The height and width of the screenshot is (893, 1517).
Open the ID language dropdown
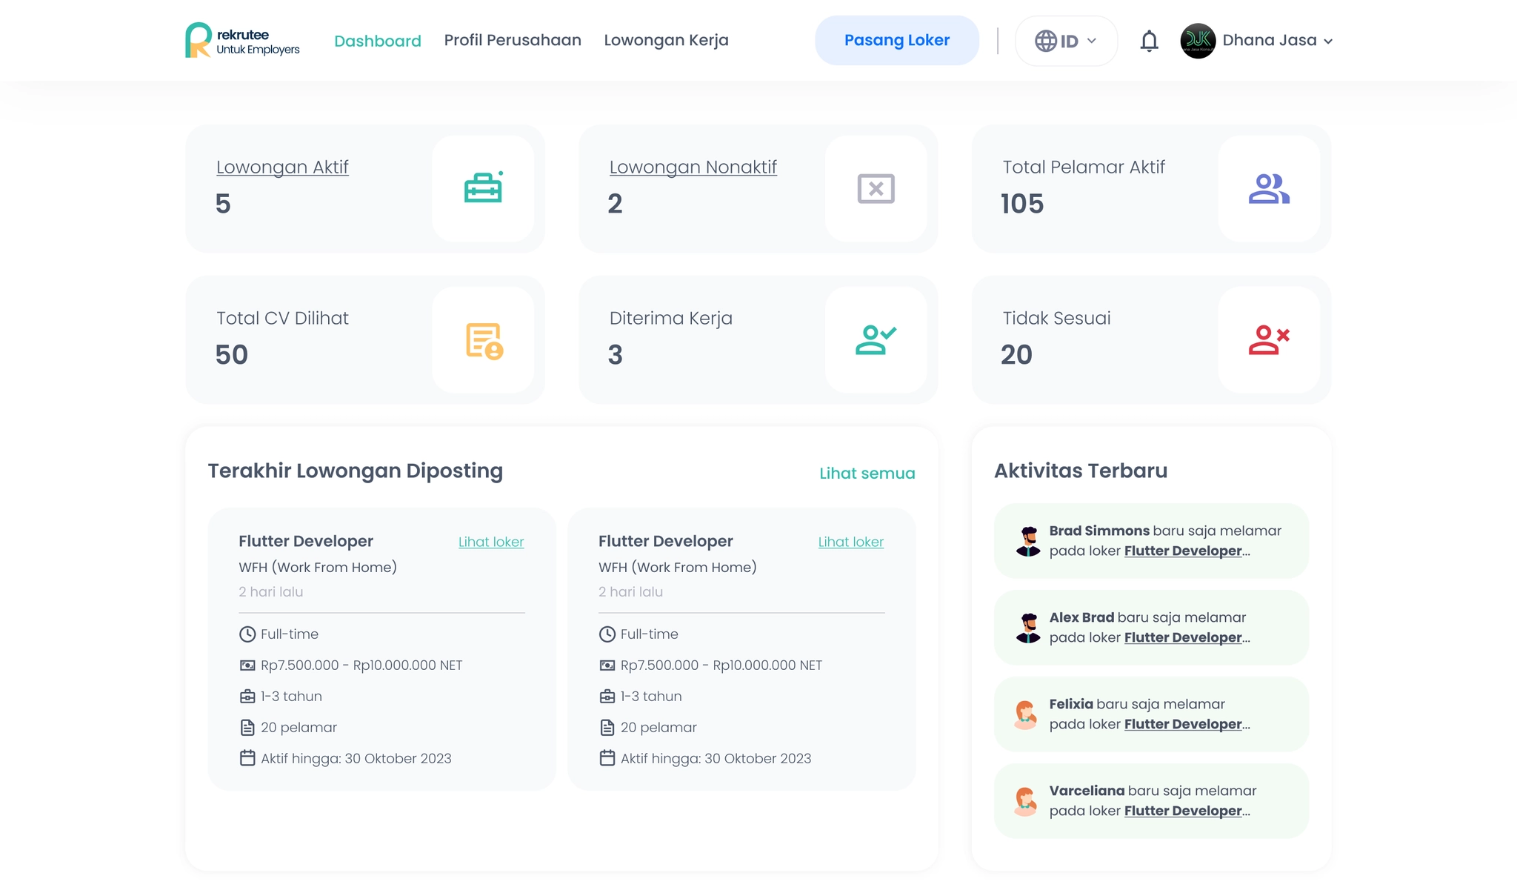(1066, 41)
